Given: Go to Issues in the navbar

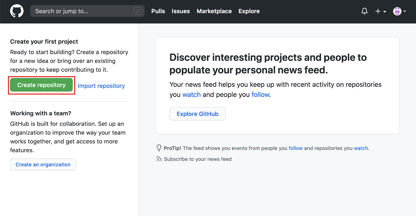Looking at the screenshot, I should pyautogui.click(x=181, y=11).
